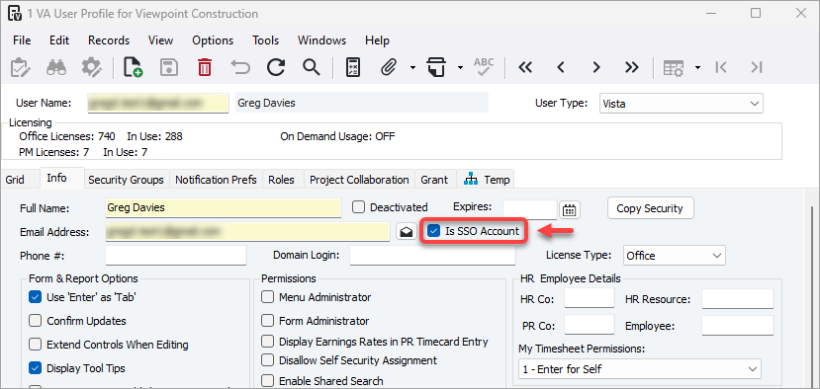This screenshot has width=820, height=389.
Task: Refresh using the circular arrow icon
Action: [276, 67]
